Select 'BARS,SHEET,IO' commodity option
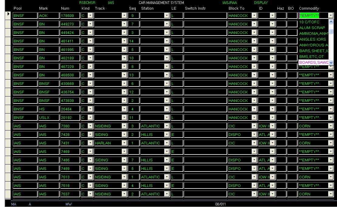 pos(313,51)
